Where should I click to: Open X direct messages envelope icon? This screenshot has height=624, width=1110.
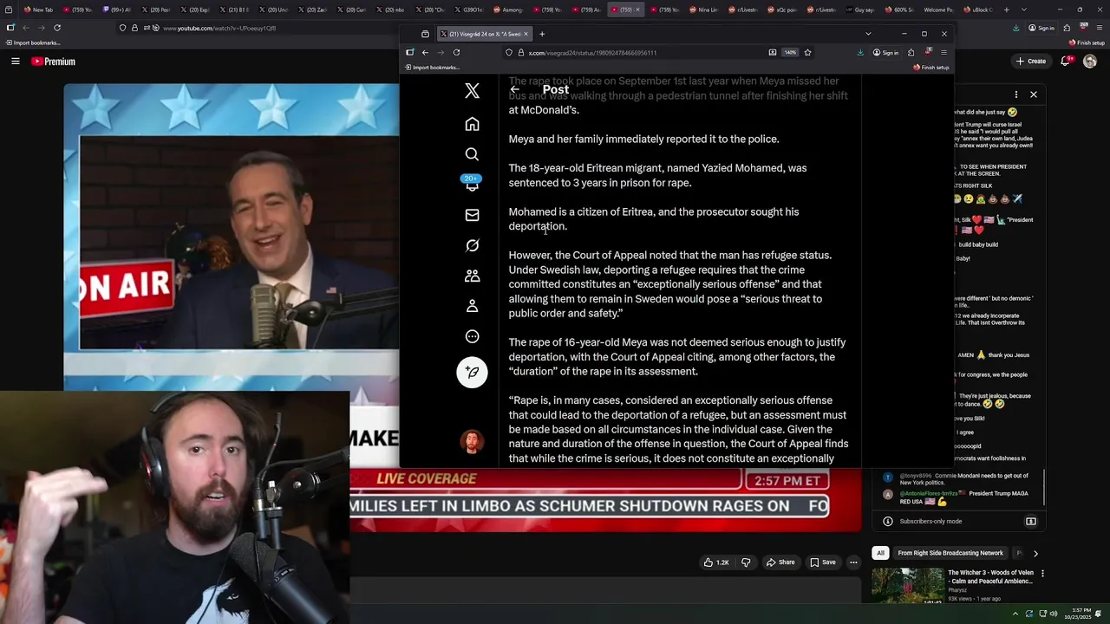pos(472,215)
